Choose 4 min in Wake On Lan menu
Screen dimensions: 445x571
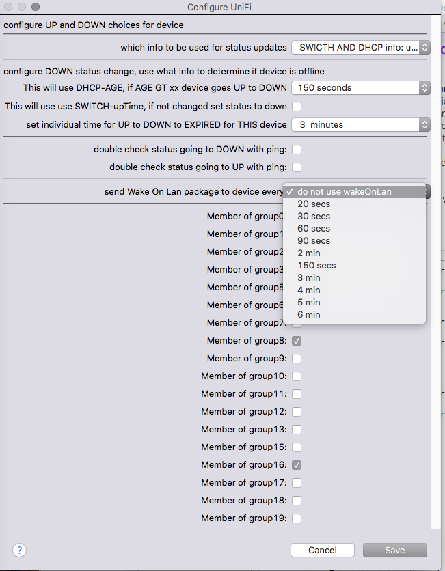pyautogui.click(x=354, y=290)
